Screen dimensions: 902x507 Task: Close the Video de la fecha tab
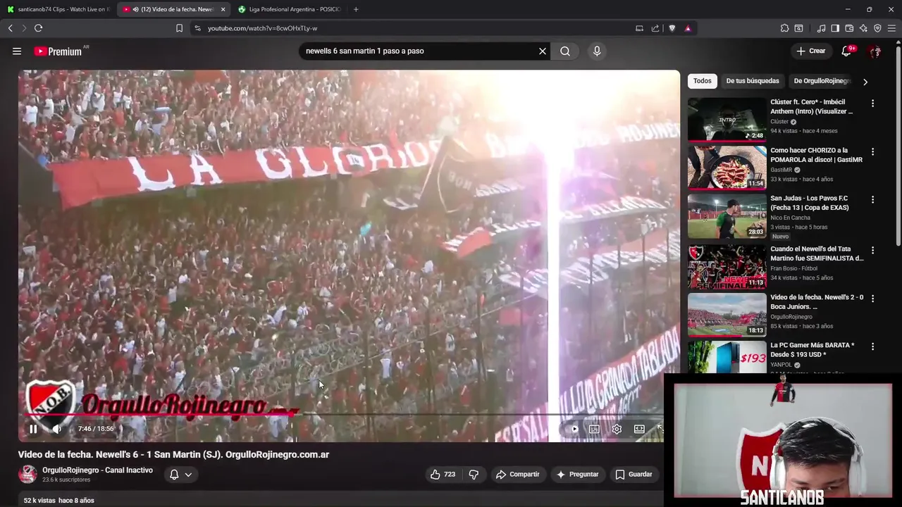coord(223,9)
